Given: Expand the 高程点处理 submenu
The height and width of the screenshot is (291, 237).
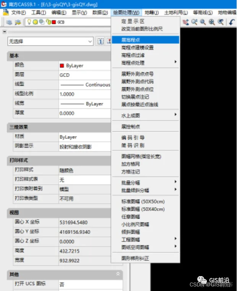Looking at the screenshot, I should (x=145, y=63).
